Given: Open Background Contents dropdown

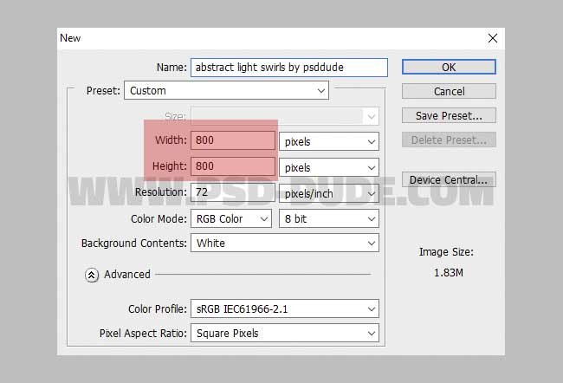Looking at the screenshot, I should 285,243.
